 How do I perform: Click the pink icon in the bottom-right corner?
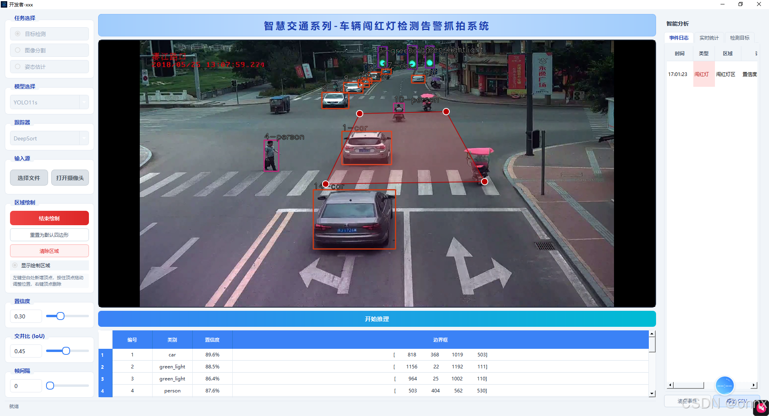[761, 408]
